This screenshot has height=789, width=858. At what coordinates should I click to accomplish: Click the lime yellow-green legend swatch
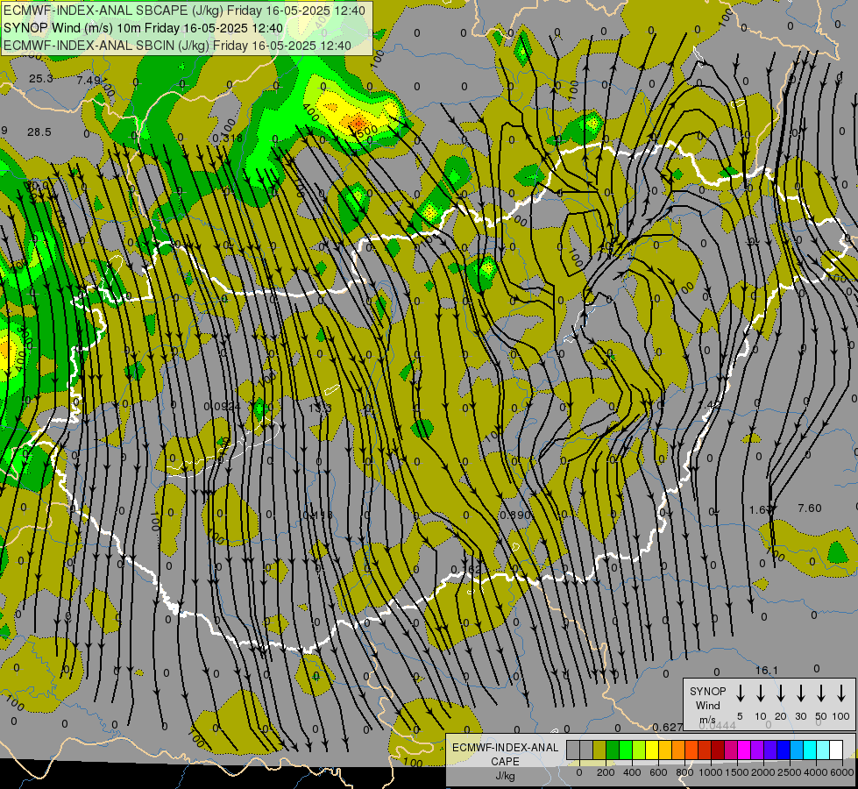pos(639,750)
